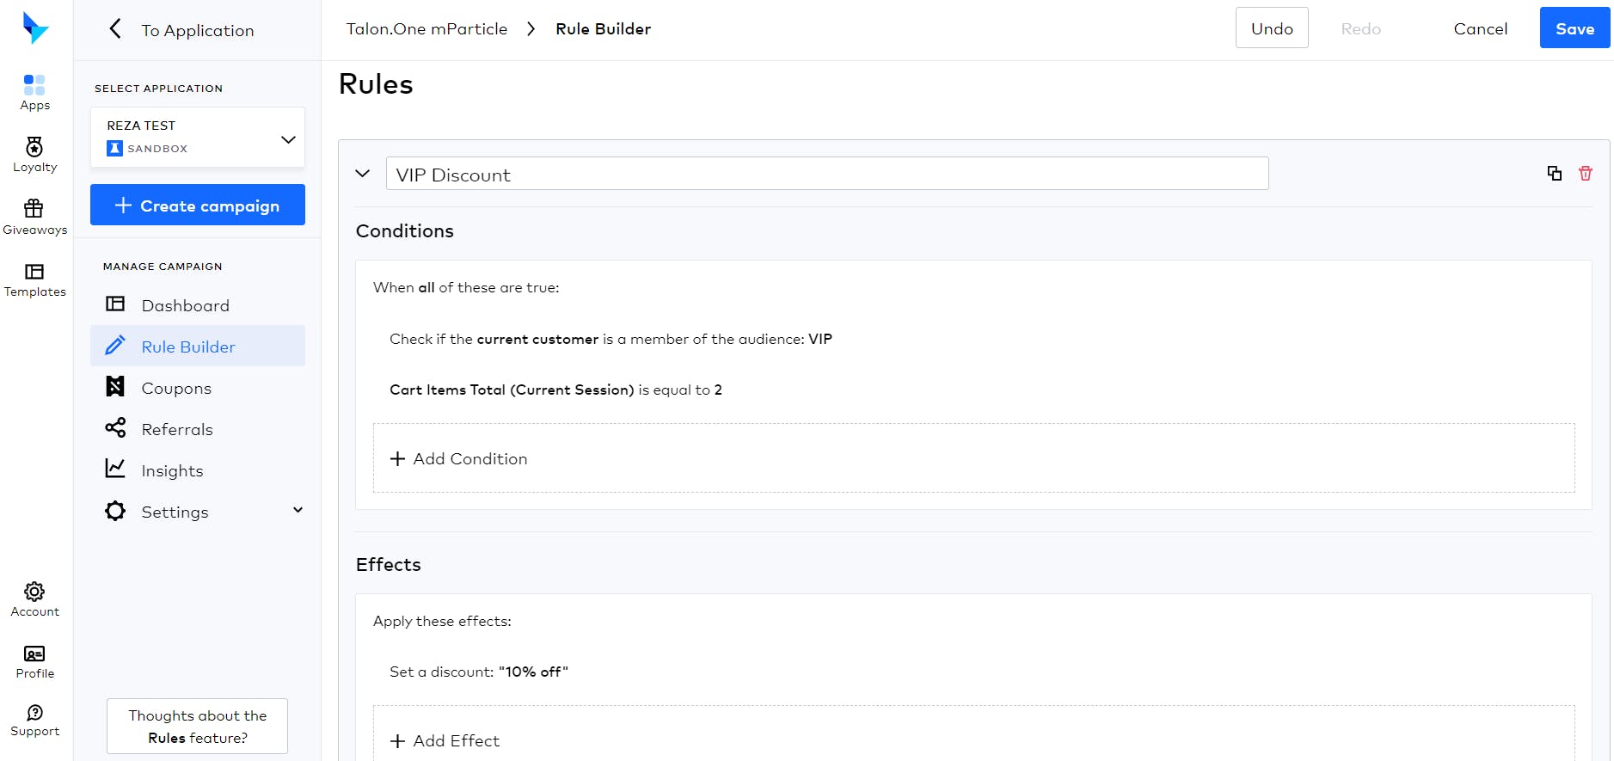This screenshot has width=1614, height=761.
Task: Click the Cancel button
Action: point(1480,28)
